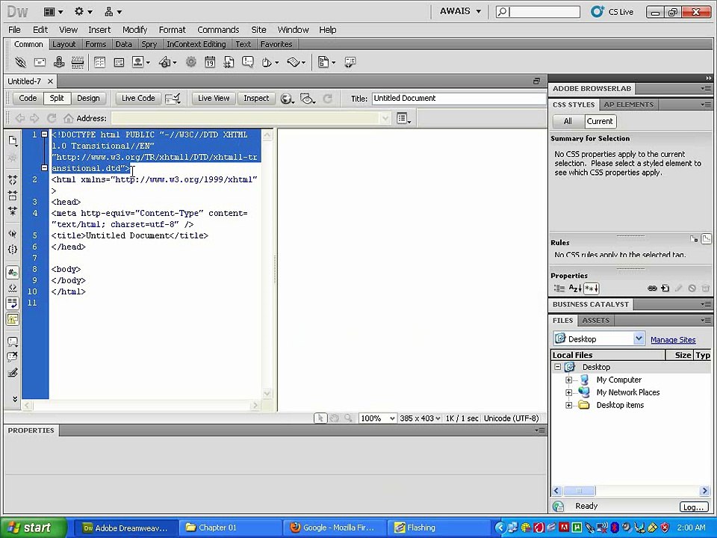Viewport: 717px width, 538px height.
Task: Switch to Design view
Action: (x=88, y=99)
